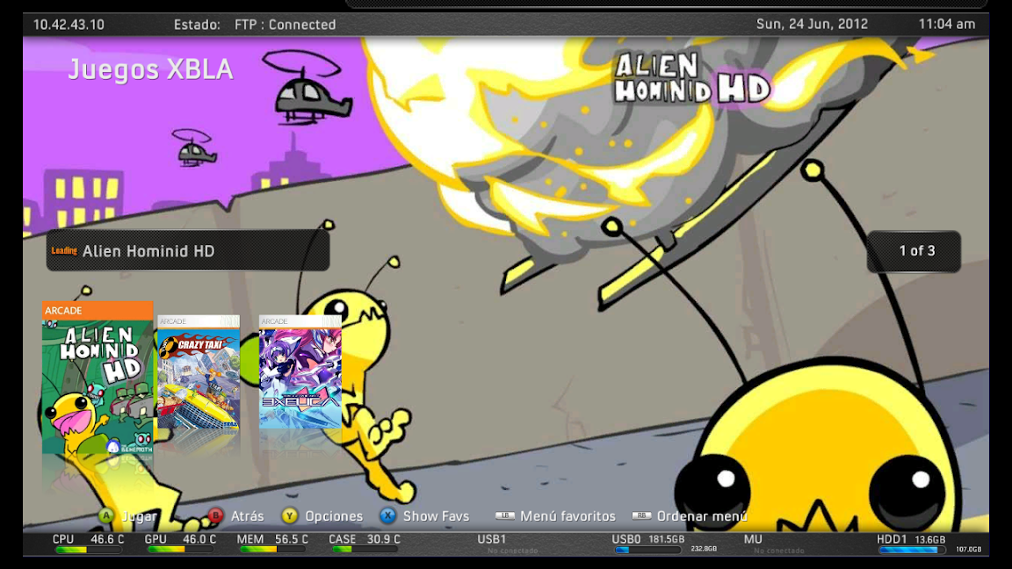Screen dimensions: 1012x569
Task: Click the GPU 46.0 C reading
Action: click(x=180, y=538)
